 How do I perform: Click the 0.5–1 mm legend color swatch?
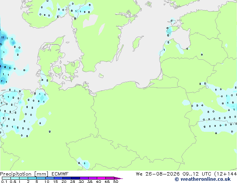(15, 178)
